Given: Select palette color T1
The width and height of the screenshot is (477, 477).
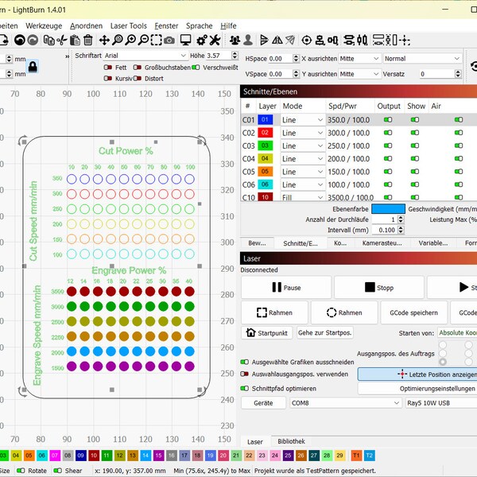Looking at the screenshot, I should pos(356,456).
